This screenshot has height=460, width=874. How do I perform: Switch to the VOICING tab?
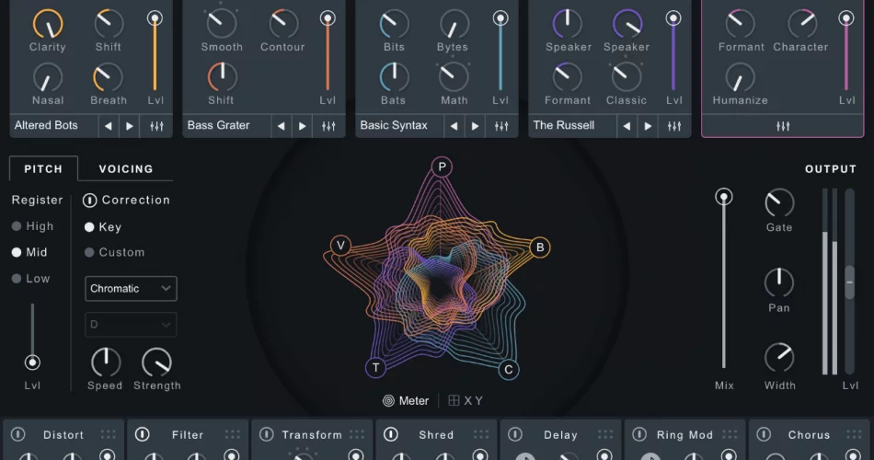tap(126, 169)
